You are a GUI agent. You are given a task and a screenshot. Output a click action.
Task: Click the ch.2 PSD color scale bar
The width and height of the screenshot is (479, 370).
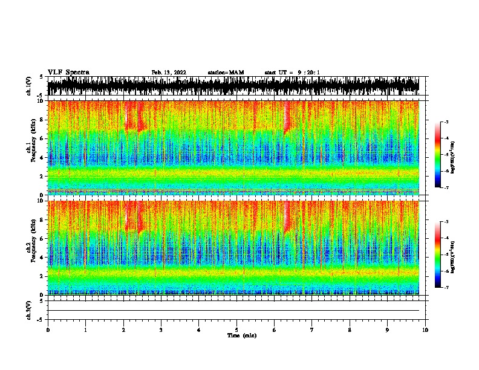click(437, 255)
